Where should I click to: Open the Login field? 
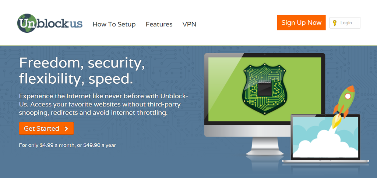point(345,23)
